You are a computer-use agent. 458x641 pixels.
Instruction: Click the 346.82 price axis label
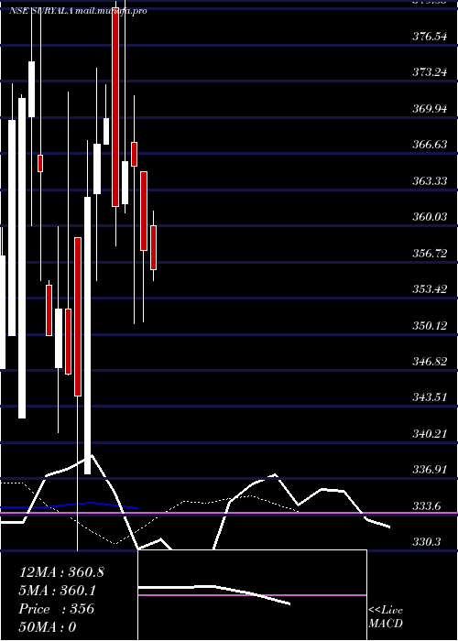point(430,362)
